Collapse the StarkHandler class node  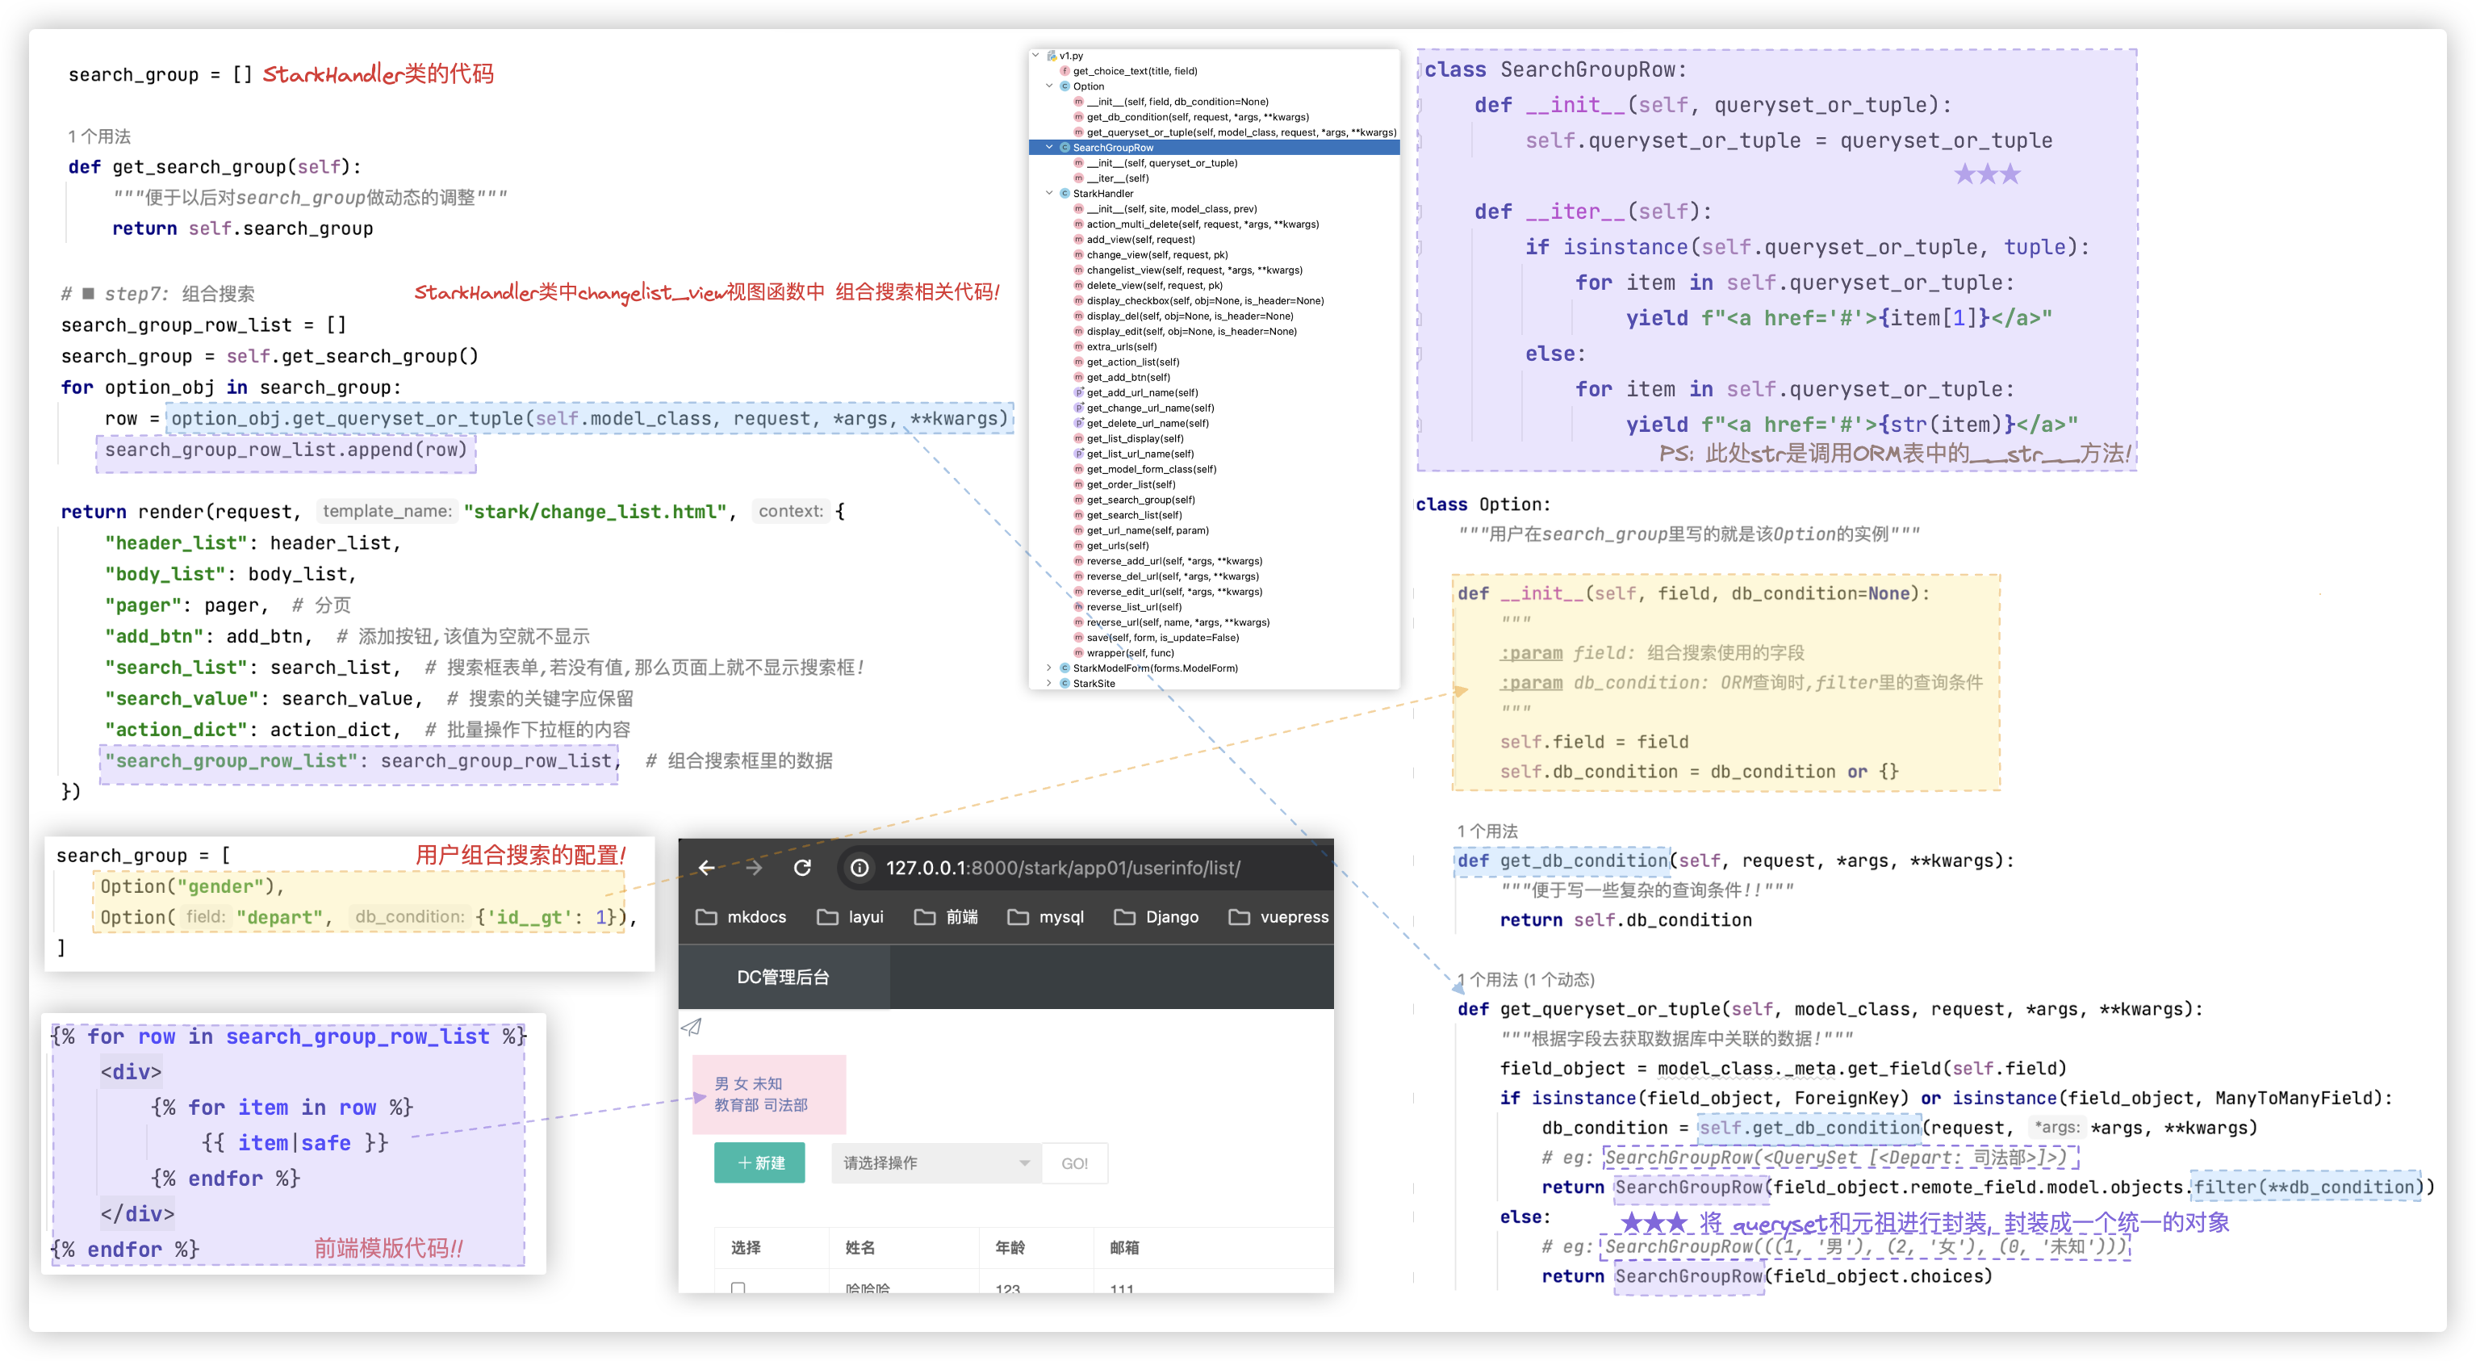point(1048,193)
